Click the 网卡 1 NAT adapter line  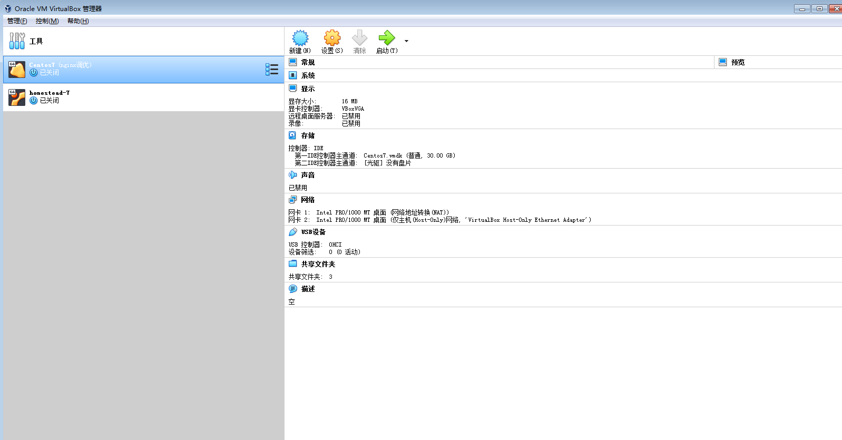(x=369, y=212)
